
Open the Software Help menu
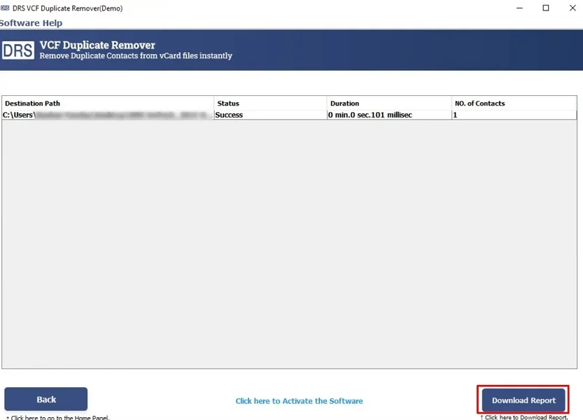coord(31,23)
